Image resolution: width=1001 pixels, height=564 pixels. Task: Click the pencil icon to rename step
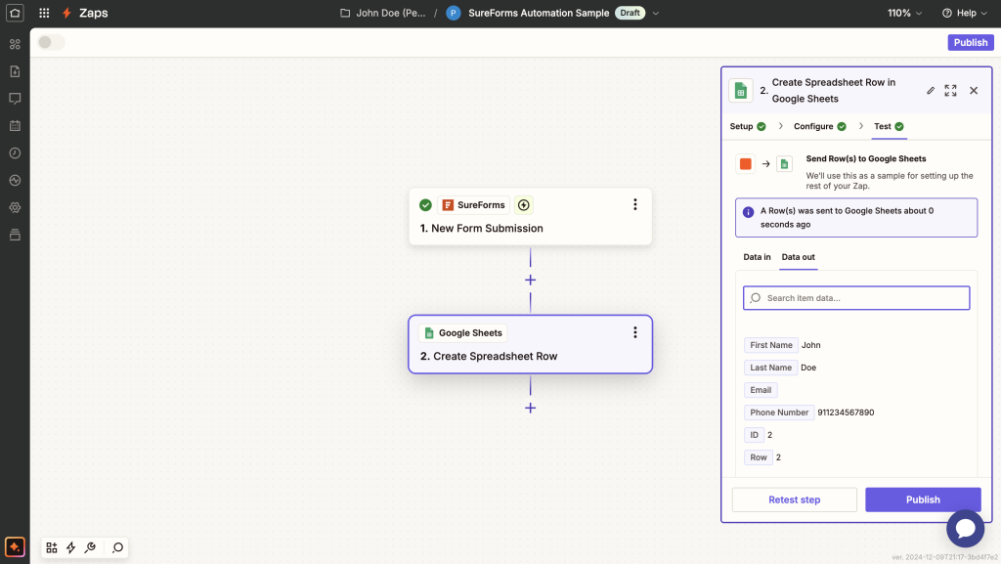tap(931, 90)
